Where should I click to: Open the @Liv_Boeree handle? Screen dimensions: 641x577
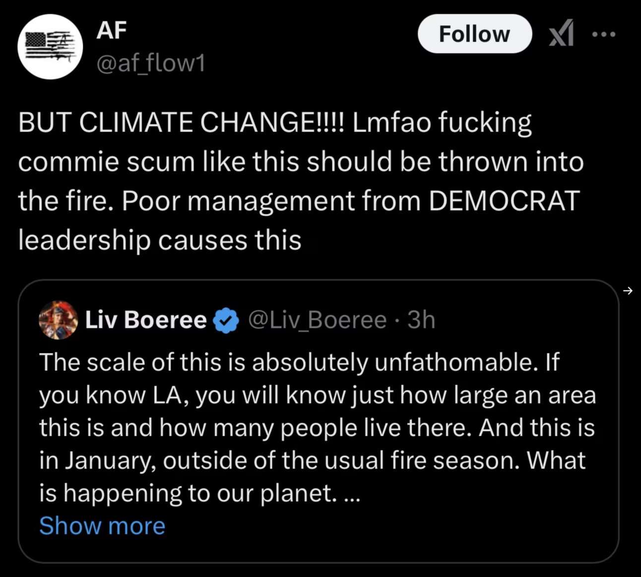tap(317, 320)
